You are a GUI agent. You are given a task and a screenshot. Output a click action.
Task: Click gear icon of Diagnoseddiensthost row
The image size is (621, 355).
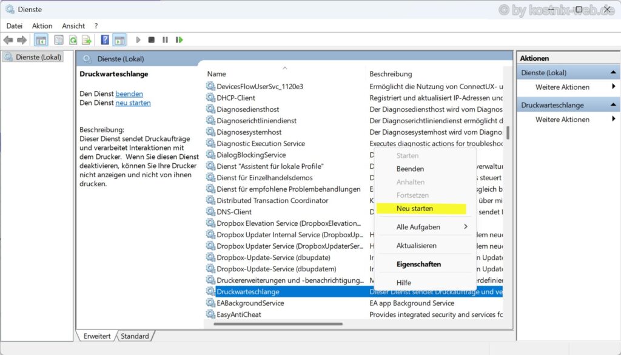210,109
